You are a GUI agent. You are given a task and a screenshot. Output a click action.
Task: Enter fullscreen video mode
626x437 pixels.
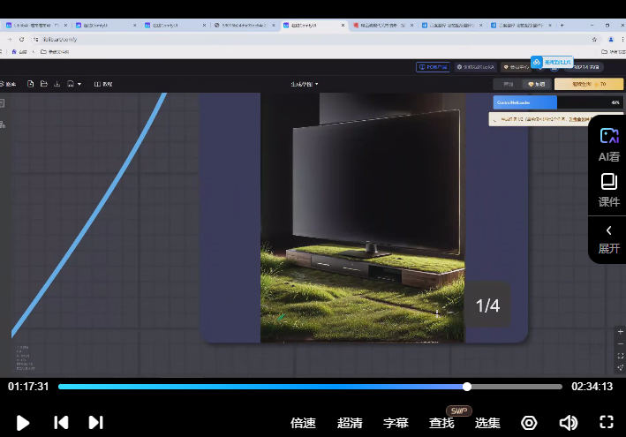click(607, 423)
